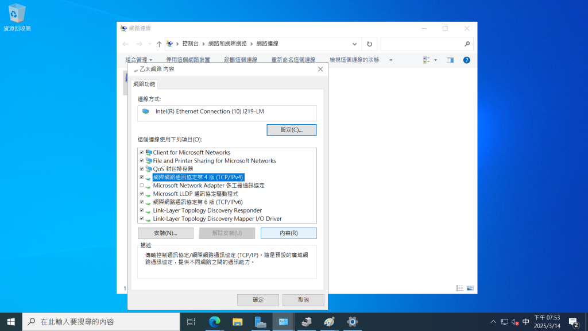
Task: Open File Explorer from taskbar
Action: 238,322
